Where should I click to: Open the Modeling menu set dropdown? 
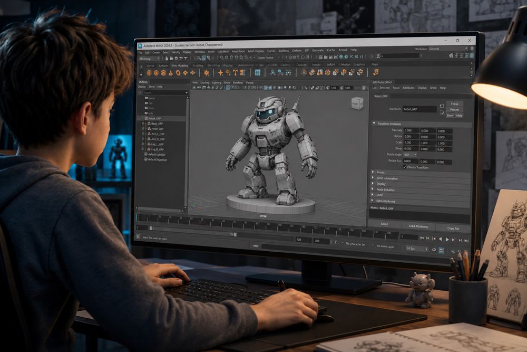tap(149, 59)
